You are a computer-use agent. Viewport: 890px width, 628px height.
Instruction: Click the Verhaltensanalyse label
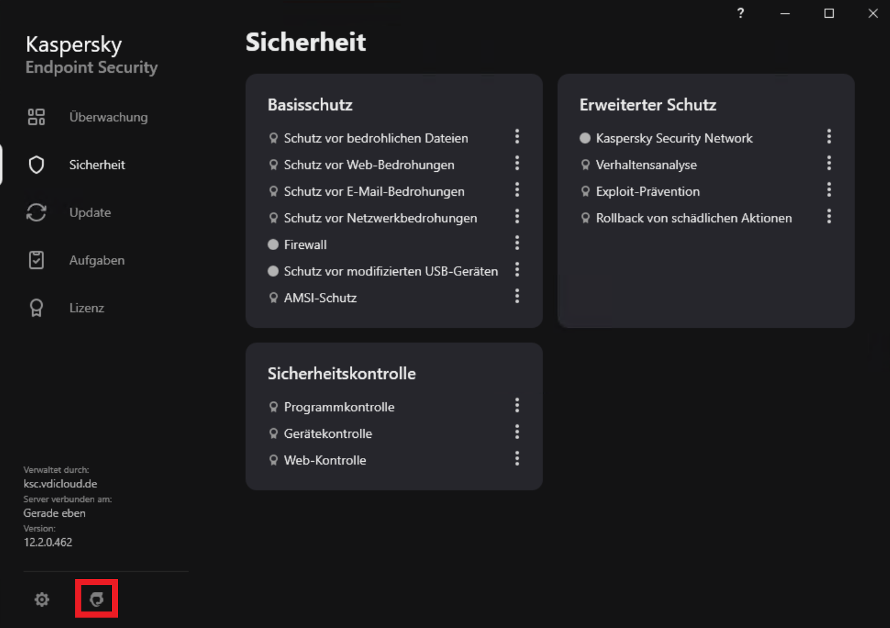click(x=646, y=164)
